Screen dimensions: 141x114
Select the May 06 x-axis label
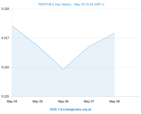(63, 101)
